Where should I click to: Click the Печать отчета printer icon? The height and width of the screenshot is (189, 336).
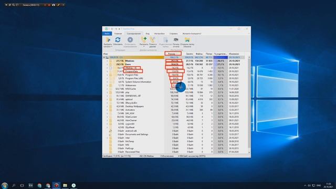(176, 40)
